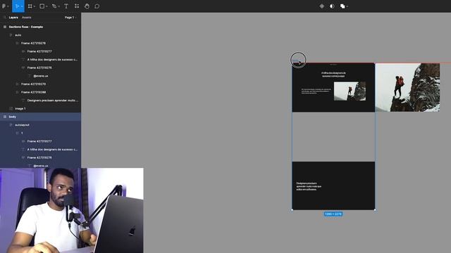Select the Rectangle shape tool

click(42, 6)
